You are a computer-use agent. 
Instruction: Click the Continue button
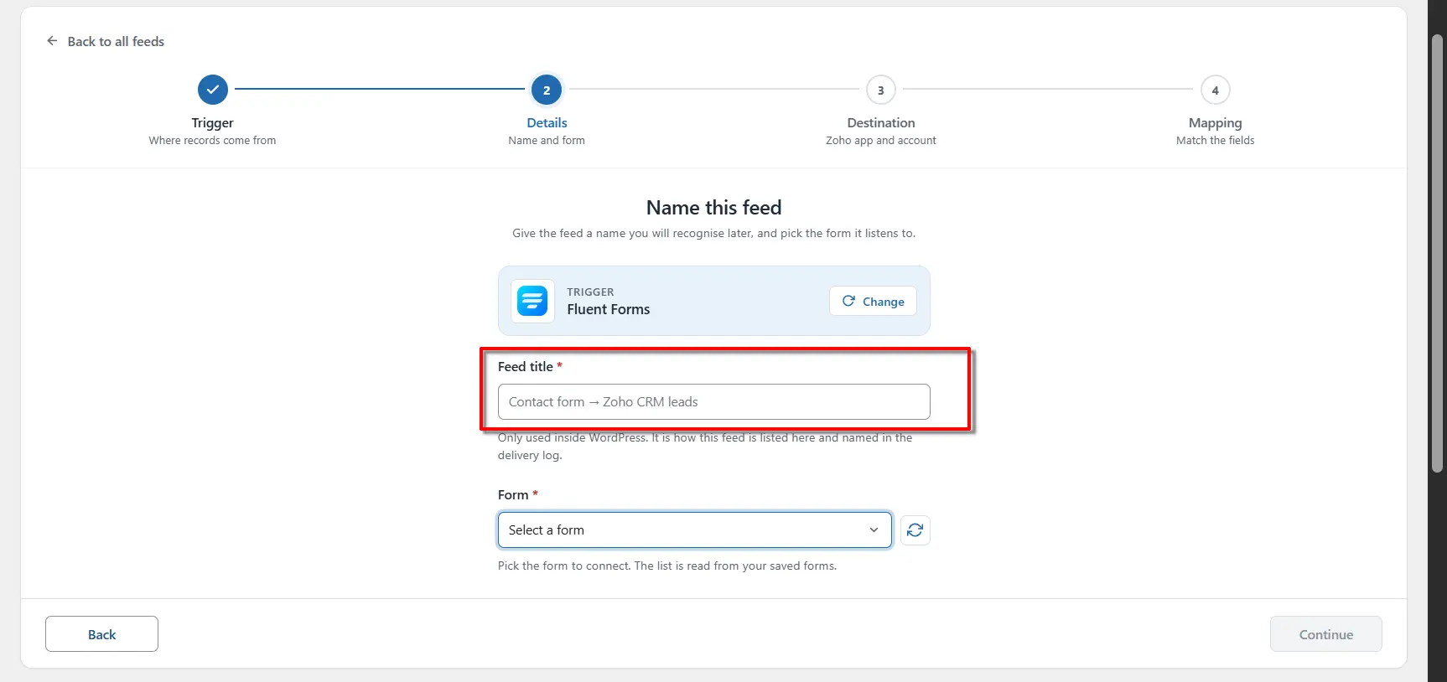coord(1325,634)
